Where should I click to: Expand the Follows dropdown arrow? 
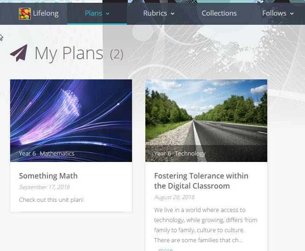(292, 14)
